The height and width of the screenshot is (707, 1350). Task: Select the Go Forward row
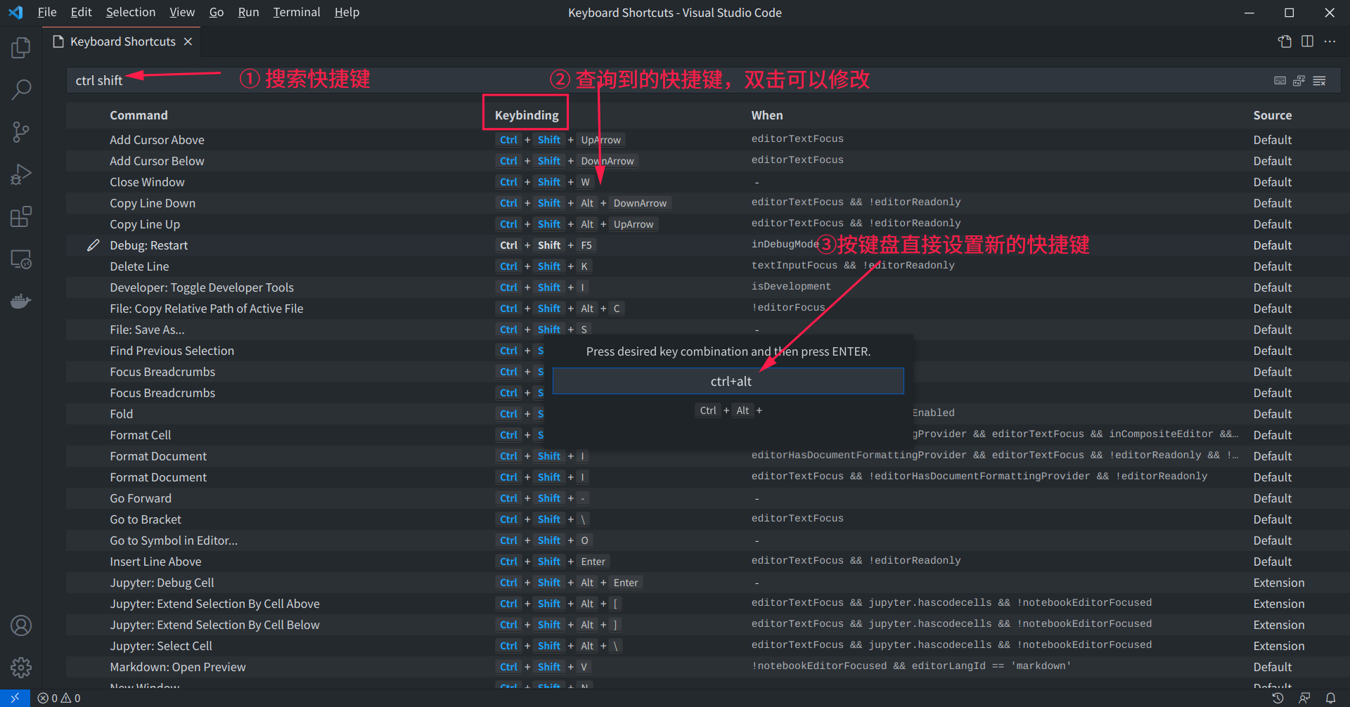[x=704, y=498]
